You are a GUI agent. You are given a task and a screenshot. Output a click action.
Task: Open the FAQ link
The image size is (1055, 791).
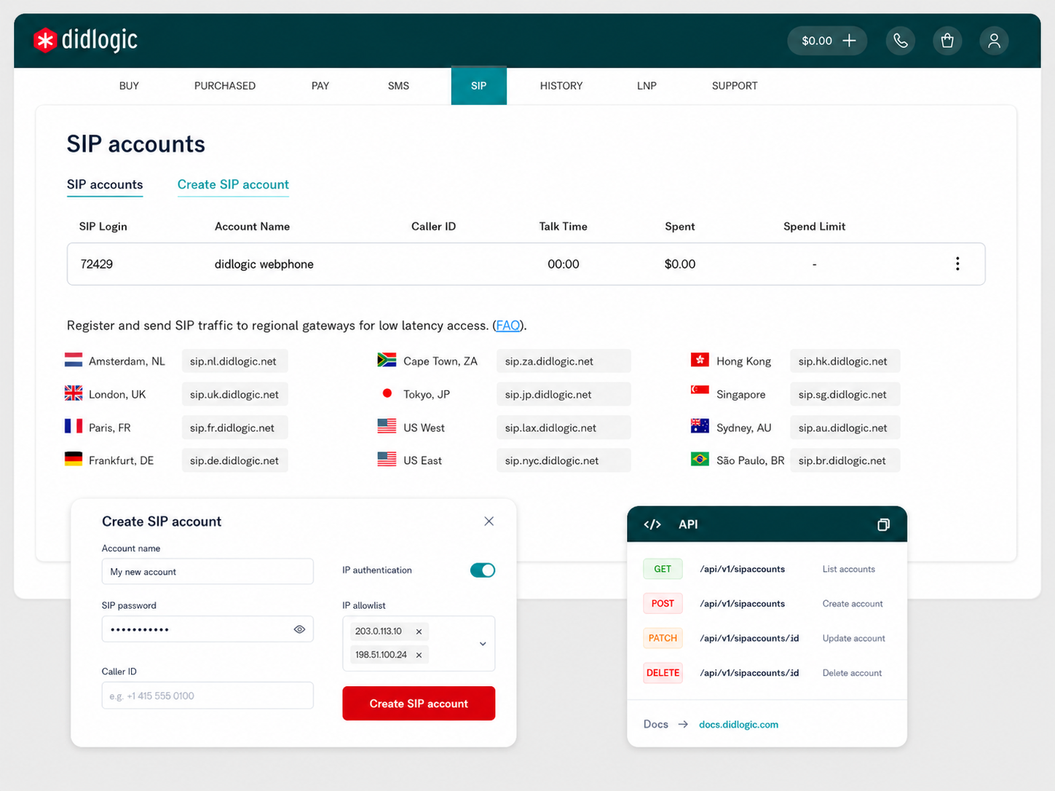(x=507, y=326)
